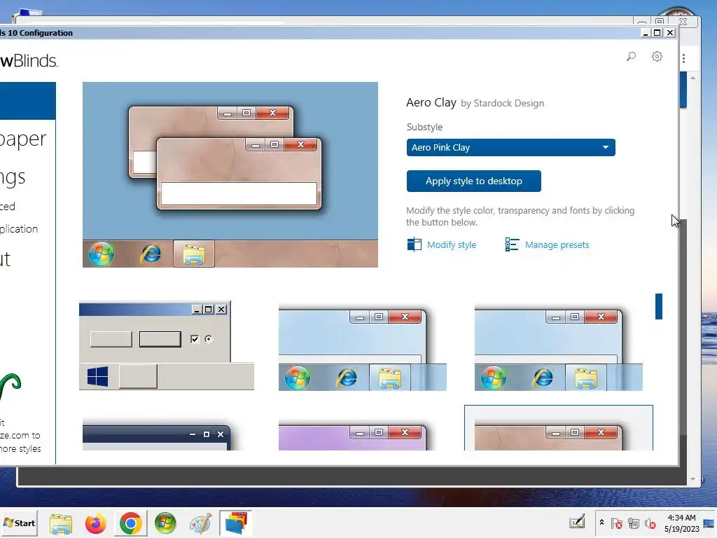Click the WindowBlinds taskbar icon

click(235, 523)
